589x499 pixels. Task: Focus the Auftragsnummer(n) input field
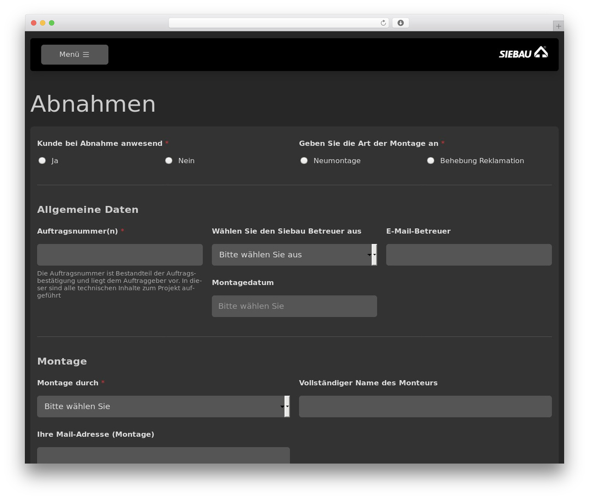pos(120,255)
